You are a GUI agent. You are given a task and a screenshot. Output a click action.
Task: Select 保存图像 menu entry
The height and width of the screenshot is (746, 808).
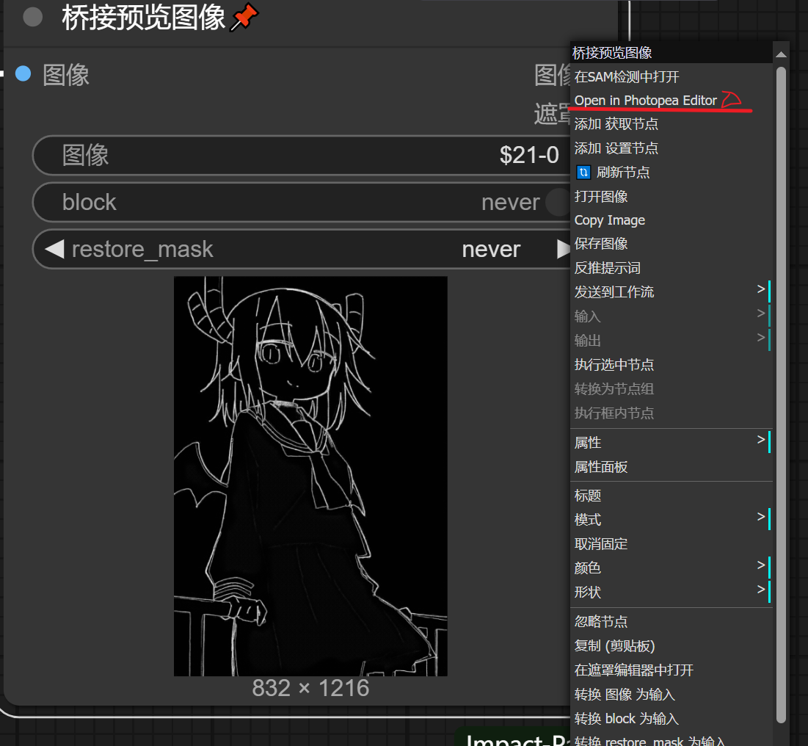[x=600, y=244]
